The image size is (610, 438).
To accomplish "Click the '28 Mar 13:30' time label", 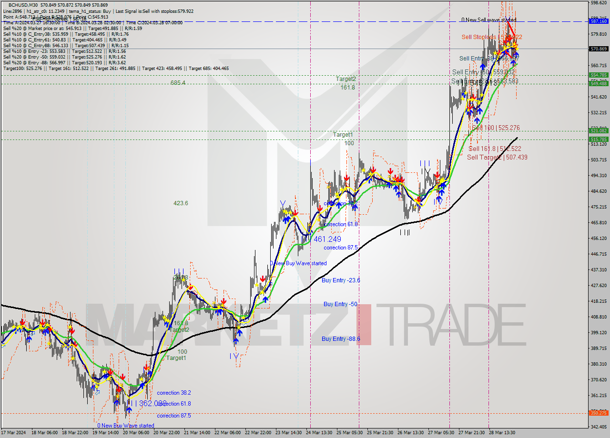I will point(502,433).
